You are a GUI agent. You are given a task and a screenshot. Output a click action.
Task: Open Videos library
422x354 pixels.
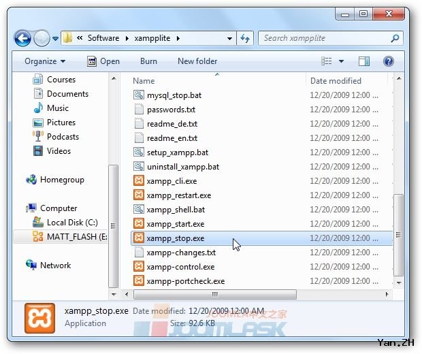[x=52, y=151]
